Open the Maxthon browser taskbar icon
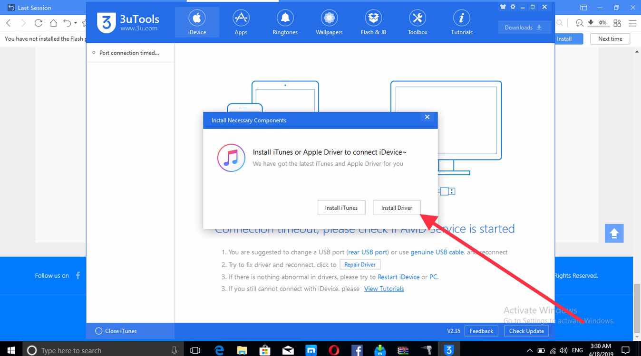This screenshot has height=356, width=641. coord(311,350)
